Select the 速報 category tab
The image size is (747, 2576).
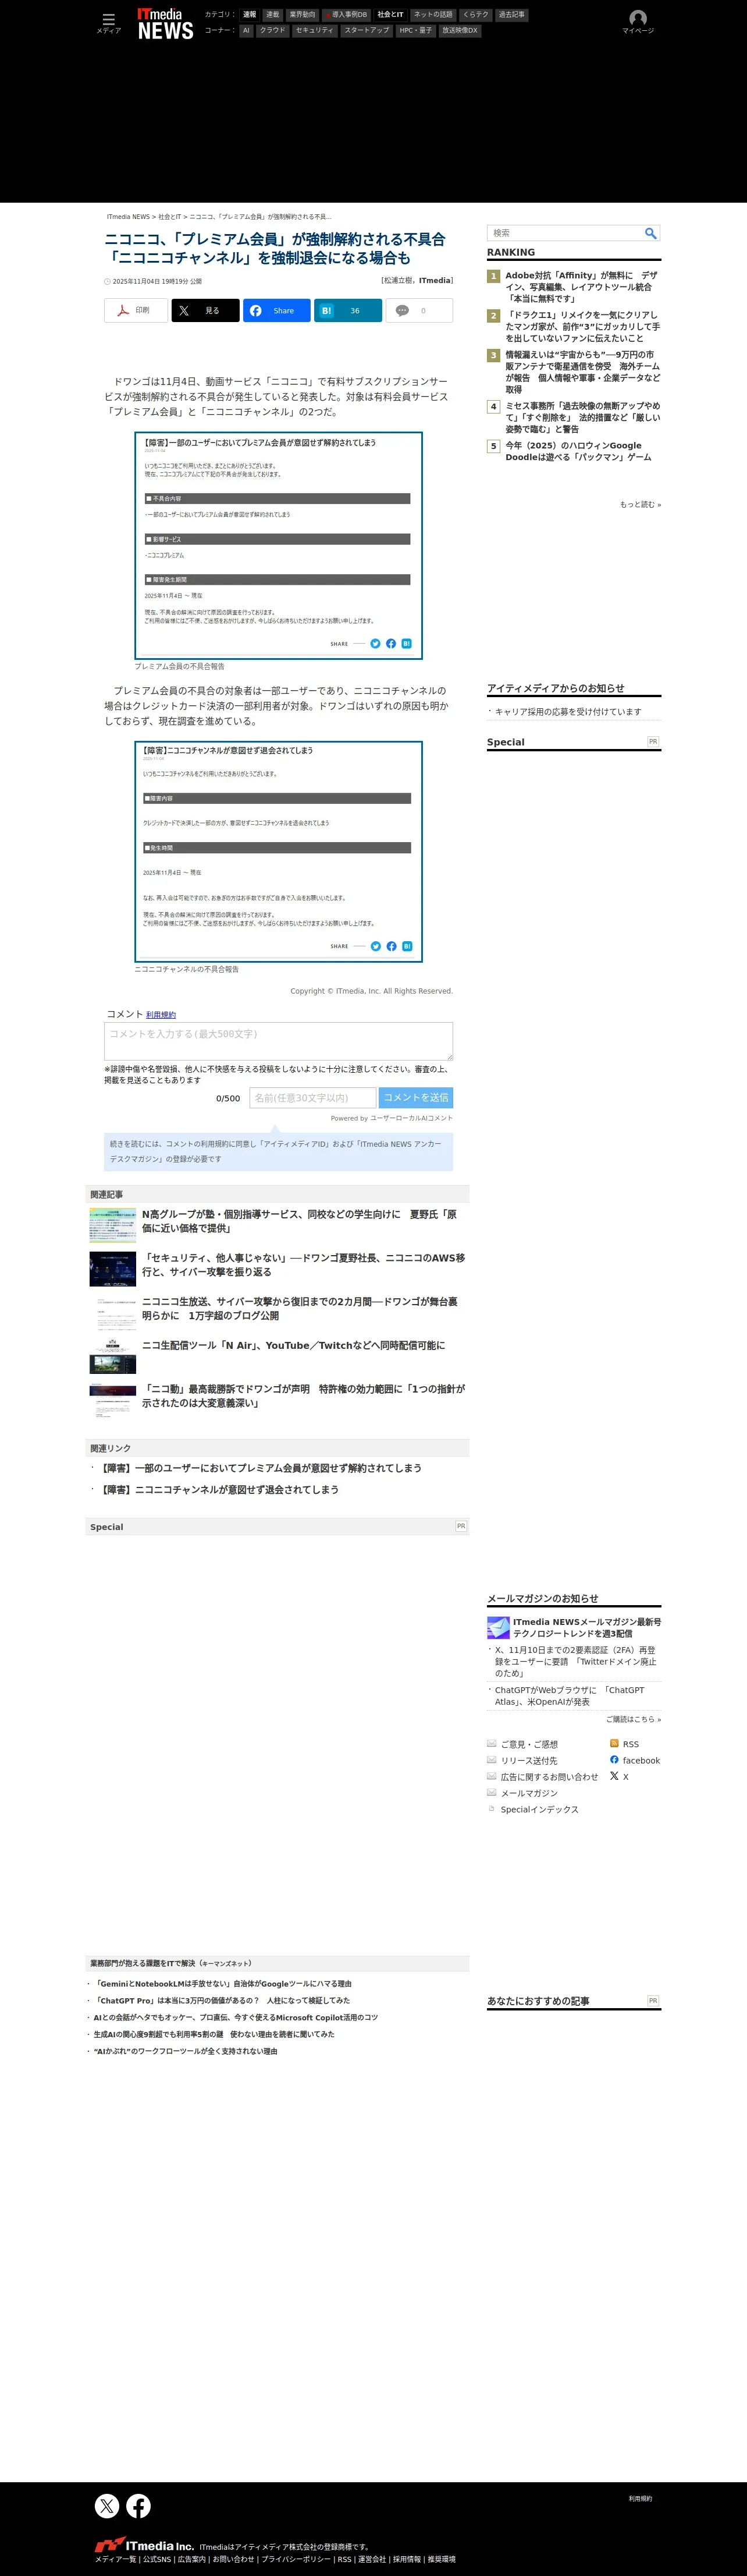[250, 15]
